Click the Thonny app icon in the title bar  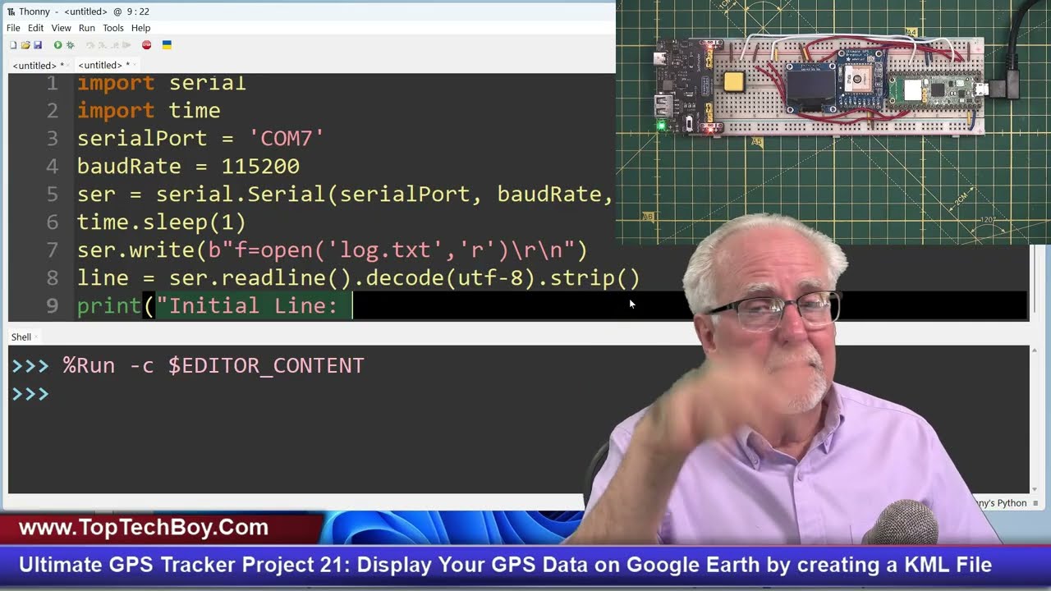coord(11,11)
